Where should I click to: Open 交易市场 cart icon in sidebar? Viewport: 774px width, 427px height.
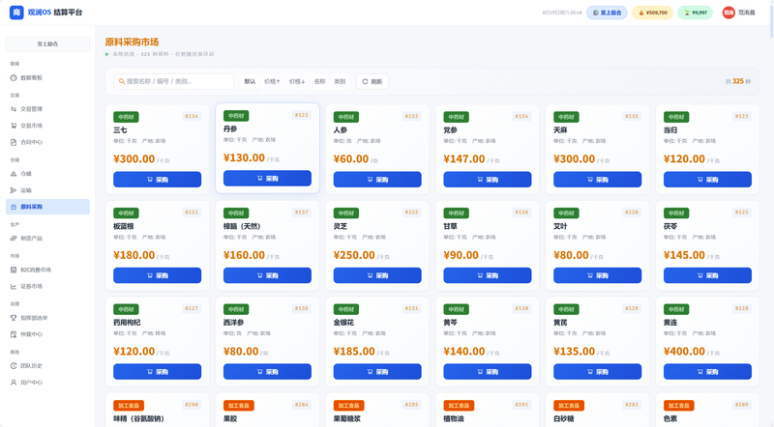[x=14, y=126]
